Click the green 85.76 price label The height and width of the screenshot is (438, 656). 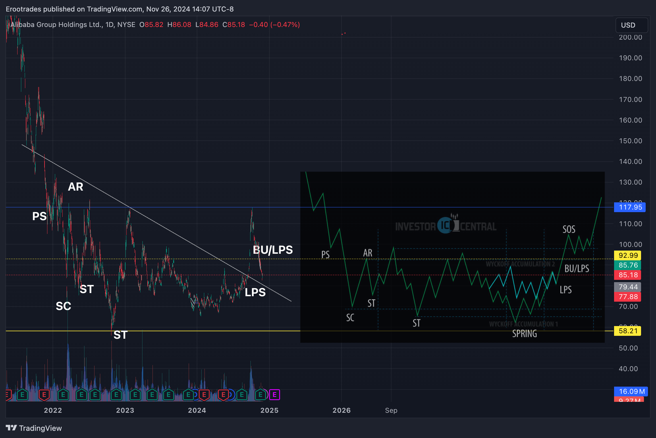[x=628, y=265]
